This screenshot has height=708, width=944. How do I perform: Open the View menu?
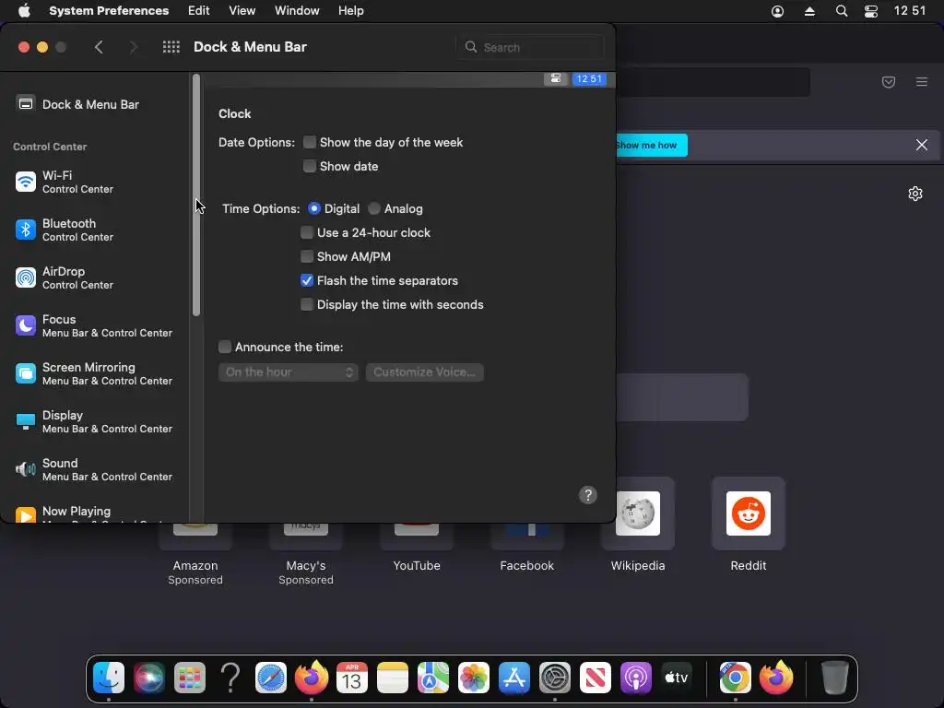242,11
